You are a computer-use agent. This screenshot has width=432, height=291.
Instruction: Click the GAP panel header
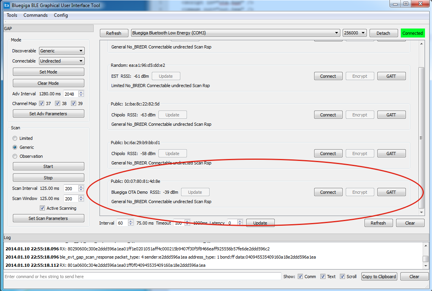click(48, 29)
